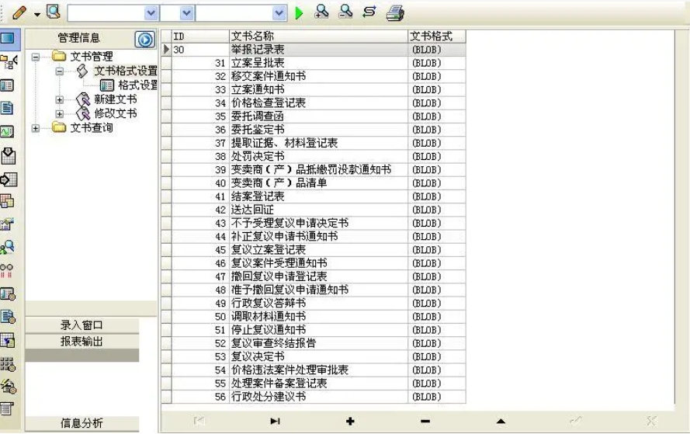Click the sidebar table layout icon
The height and width of the screenshot is (434, 690).
tap(8, 85)
